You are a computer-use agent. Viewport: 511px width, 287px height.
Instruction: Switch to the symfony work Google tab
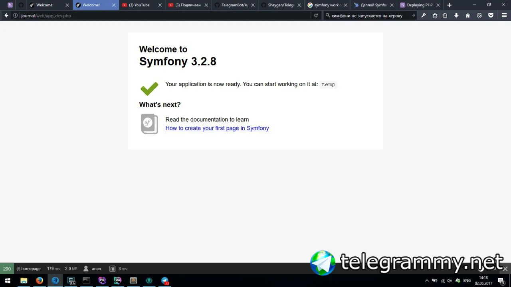coord(327,5)
